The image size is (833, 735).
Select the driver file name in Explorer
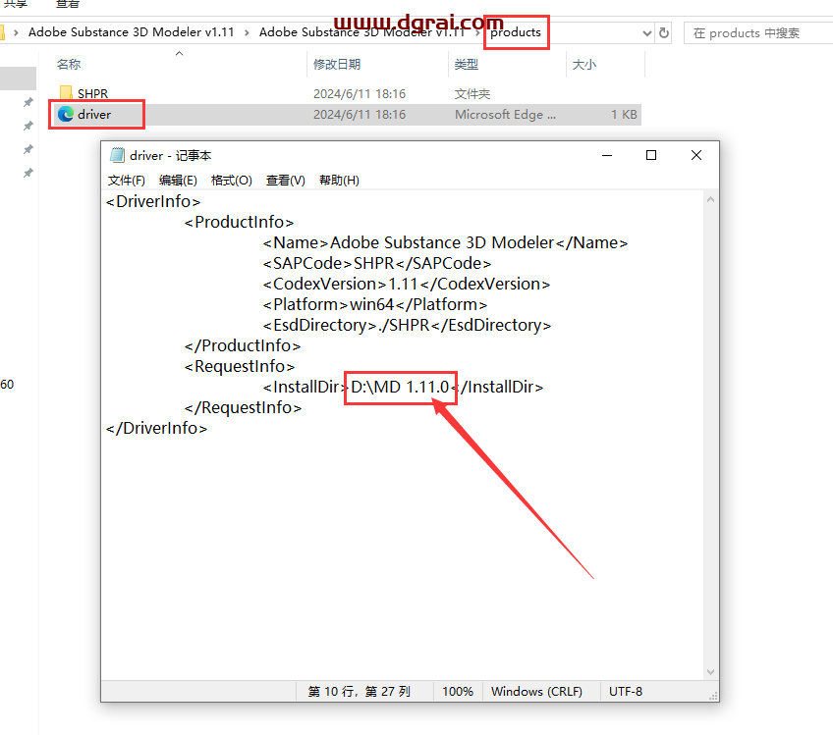coord(94,115)
